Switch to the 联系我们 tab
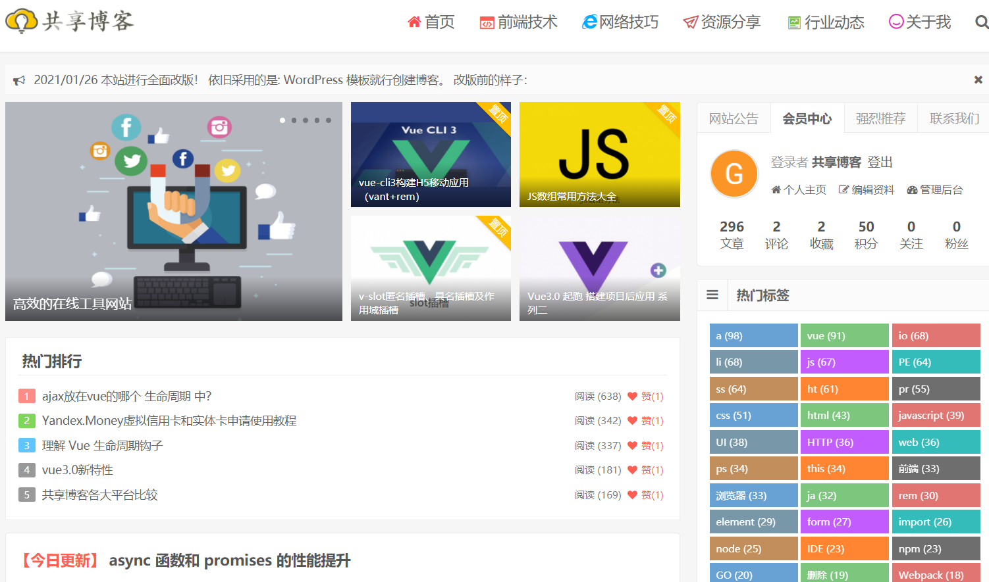Screen dimensions: 989x582 tap(954, 118)
